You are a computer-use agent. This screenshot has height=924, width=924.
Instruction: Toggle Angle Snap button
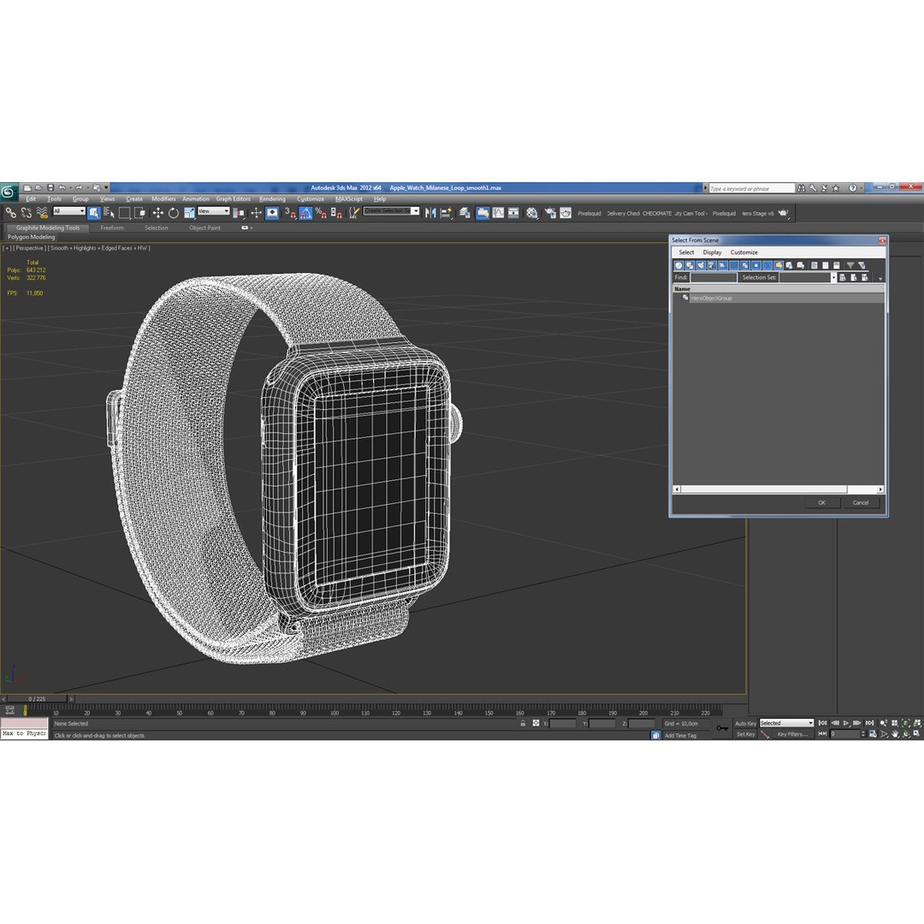(305, 213)
